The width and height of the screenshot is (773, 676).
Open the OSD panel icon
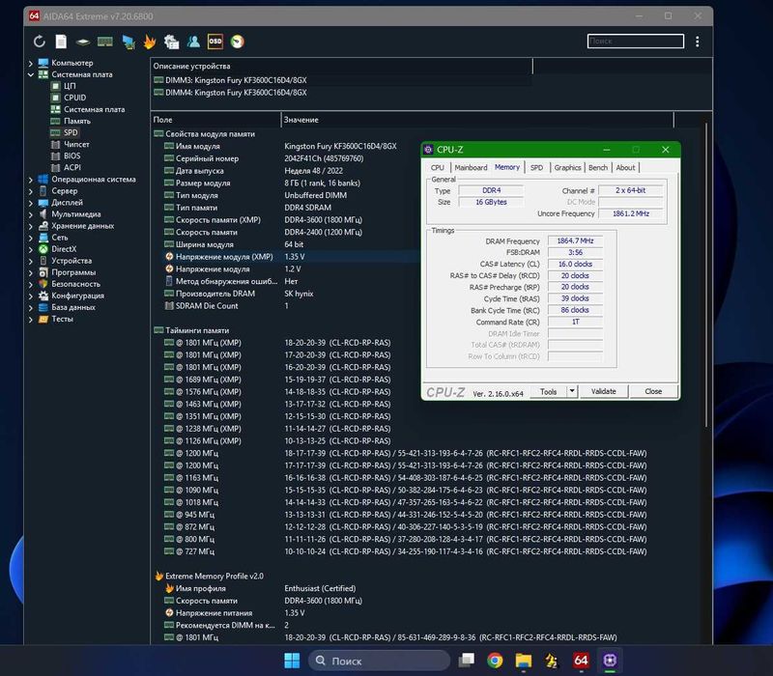[x=215, y=42]
